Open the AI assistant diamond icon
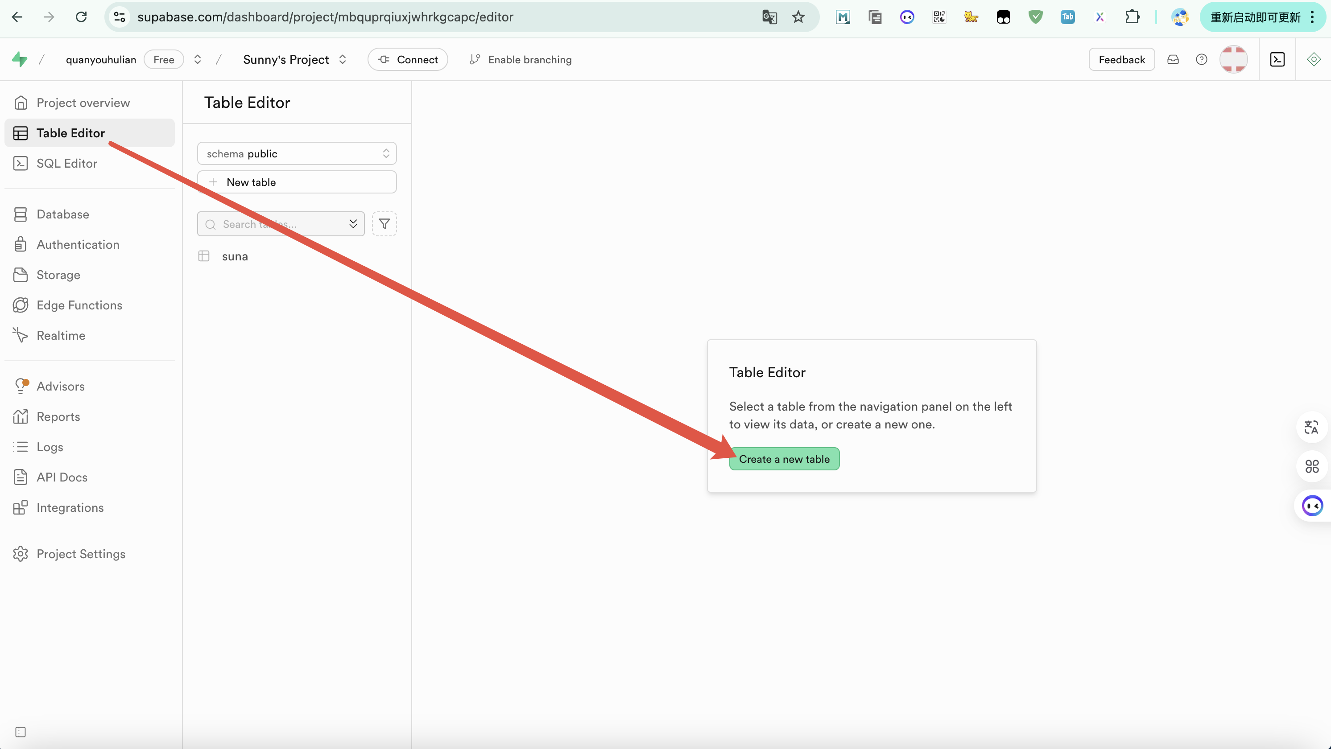The width and height of the screenshot is (1331, 749). point(1314,59)
